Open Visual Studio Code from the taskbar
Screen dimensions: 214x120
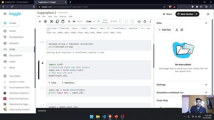coord(104,117)
